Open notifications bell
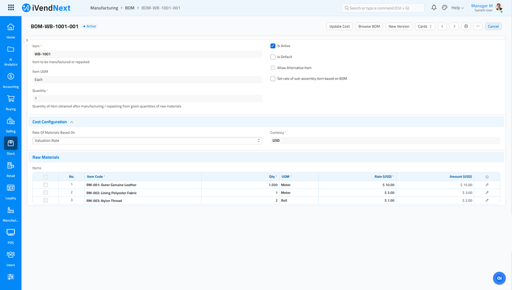512x290 pixels. tap(434, 7)
